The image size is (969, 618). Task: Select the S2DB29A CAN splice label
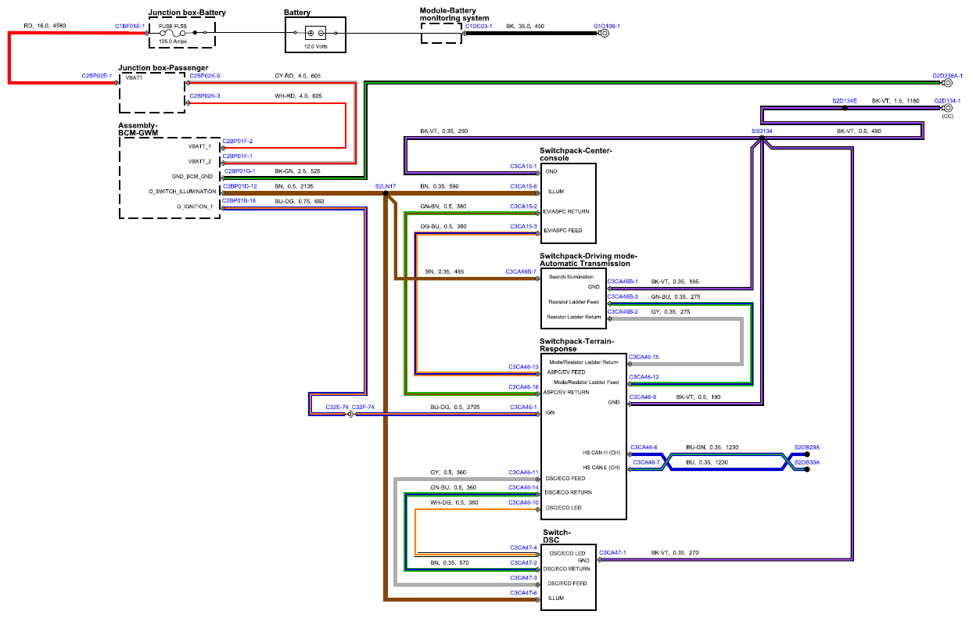tap(806, 447)
